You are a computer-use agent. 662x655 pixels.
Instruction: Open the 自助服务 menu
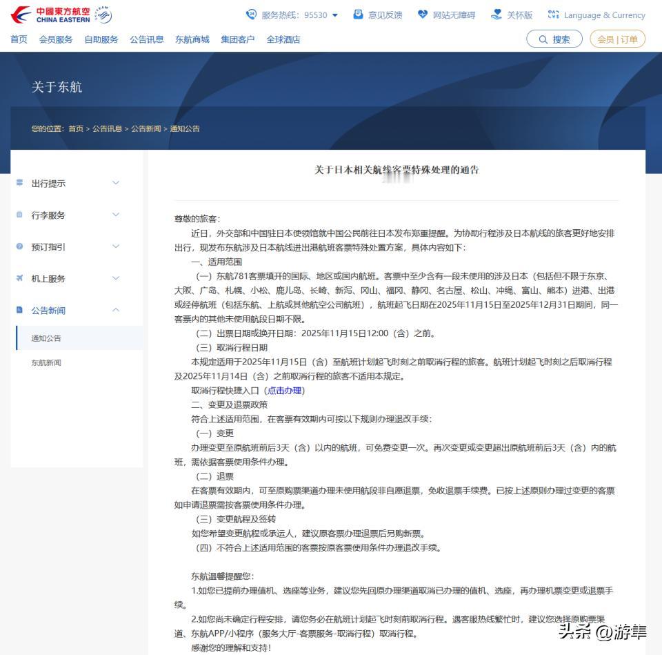(x=101, y=39)
